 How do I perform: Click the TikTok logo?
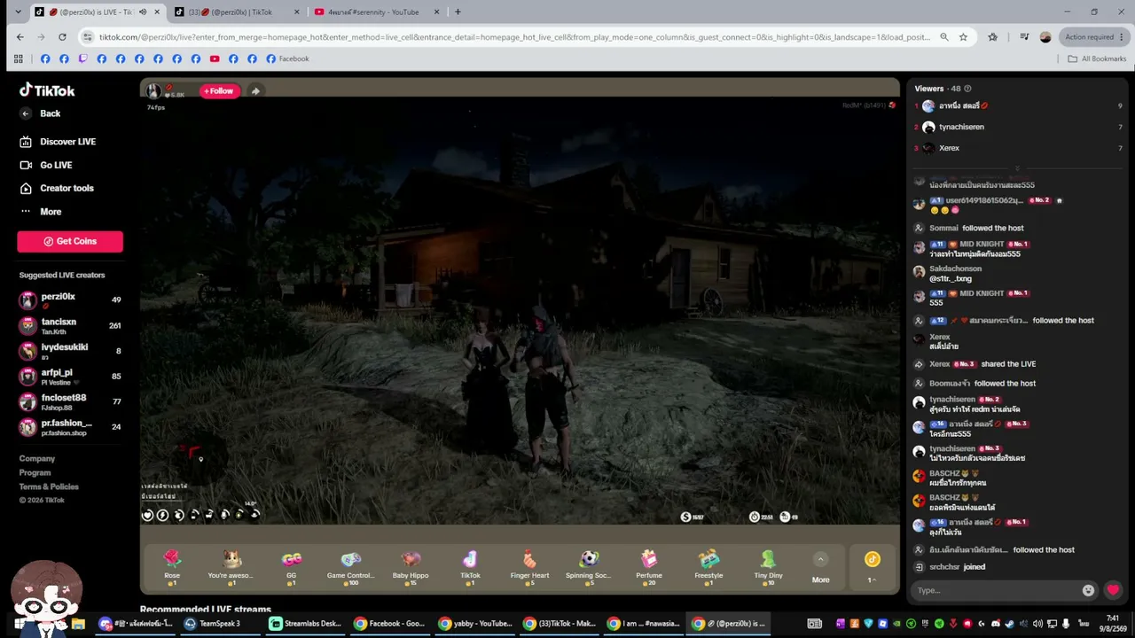coord(47,90)
